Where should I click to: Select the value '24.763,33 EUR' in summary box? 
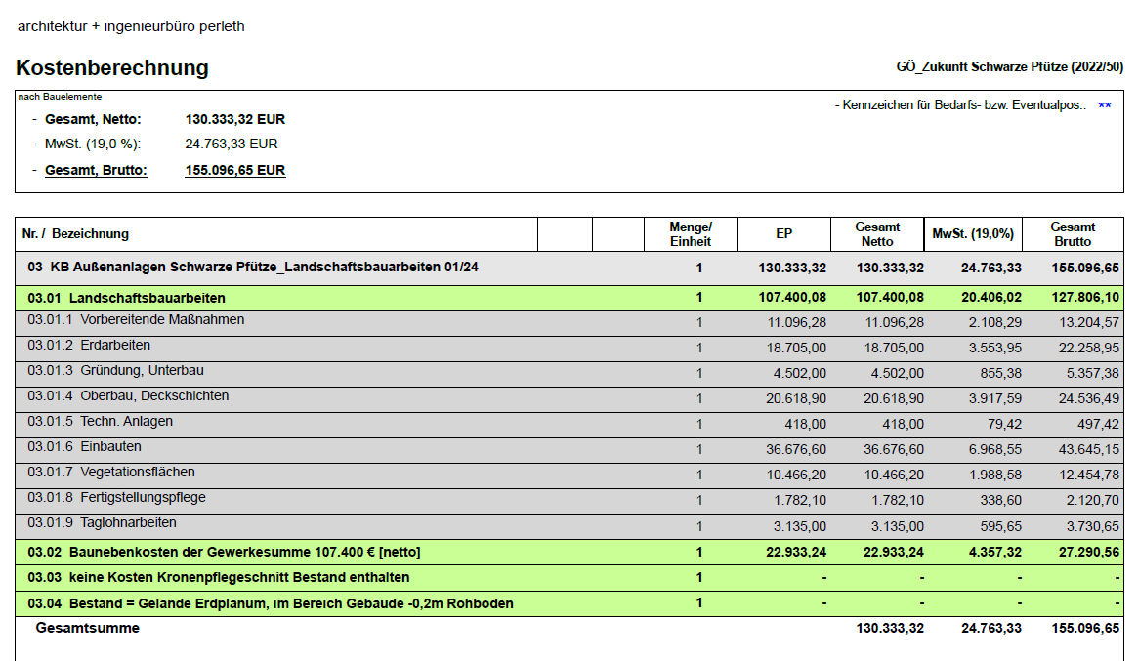click(232, 144)
